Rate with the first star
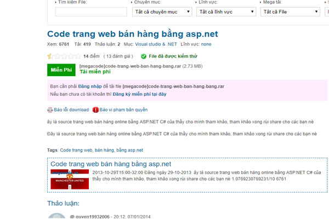Image resolution: width=329 pixels, height=219 pixels. pos(50,56)
